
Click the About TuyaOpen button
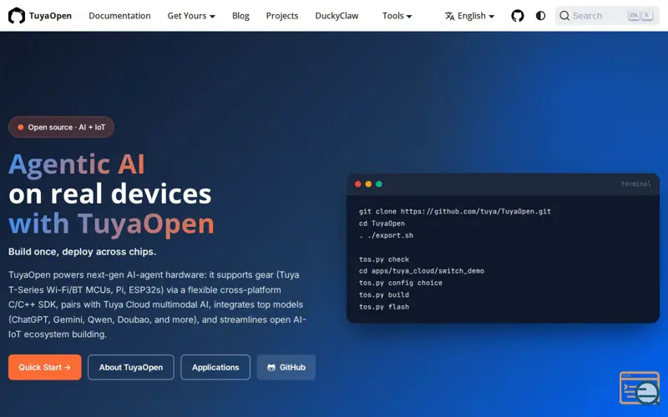click(131, 367)
